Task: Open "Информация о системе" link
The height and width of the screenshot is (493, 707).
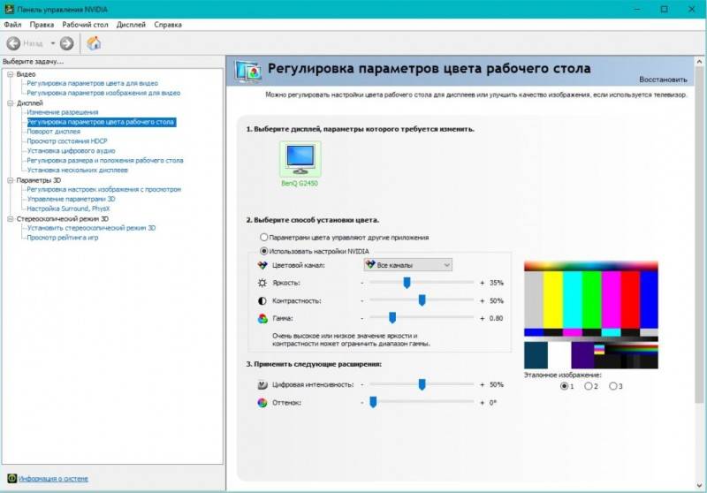Action: (53, 479)
